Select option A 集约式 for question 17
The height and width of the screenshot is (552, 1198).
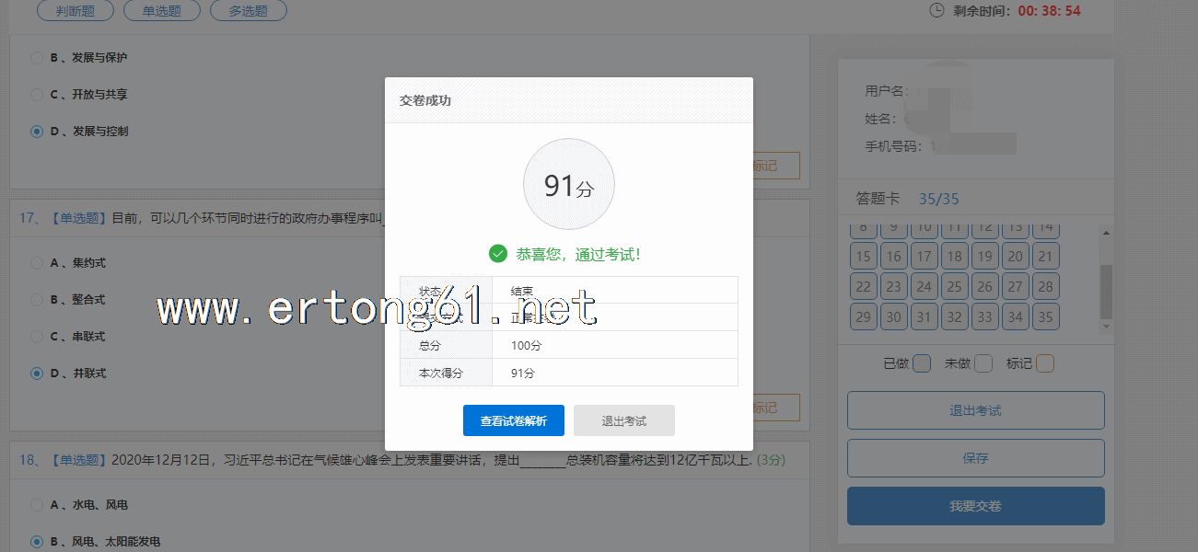point(37,263)
